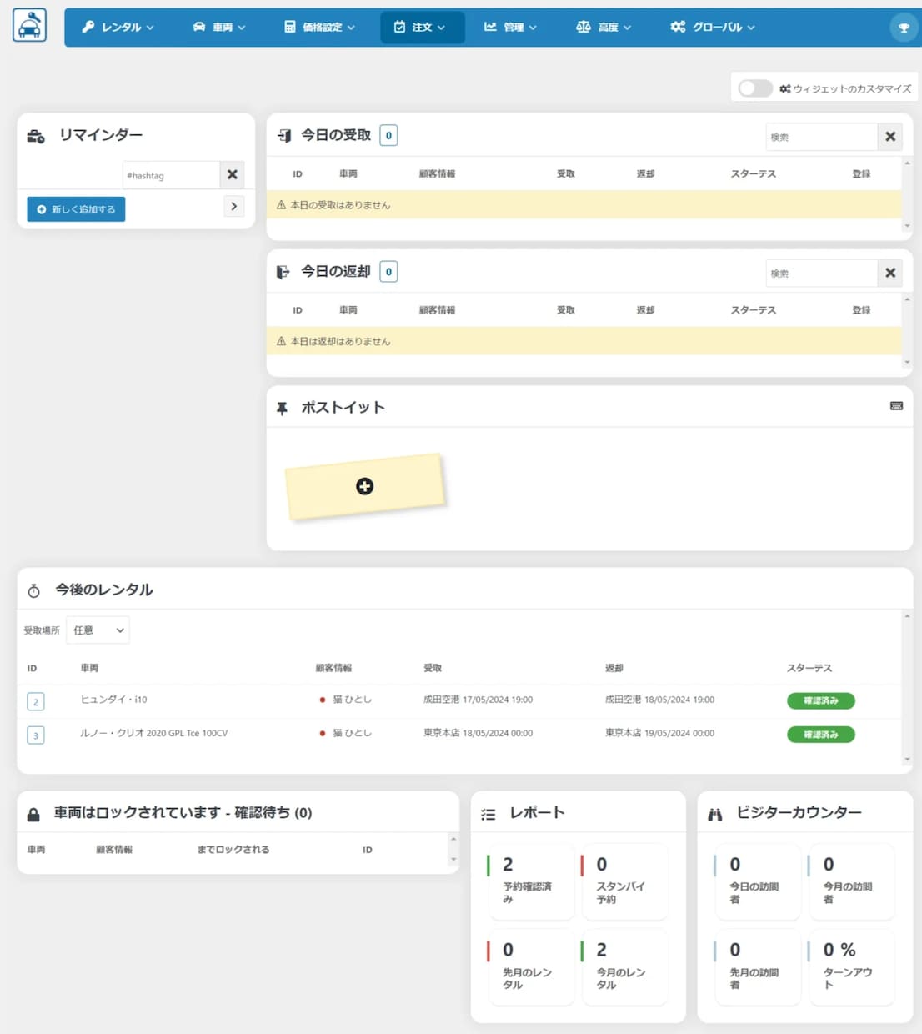922x1034 pixels.
Task: Click スターテス column header in 今後のレンタル
Action: (x=809, y=668)
